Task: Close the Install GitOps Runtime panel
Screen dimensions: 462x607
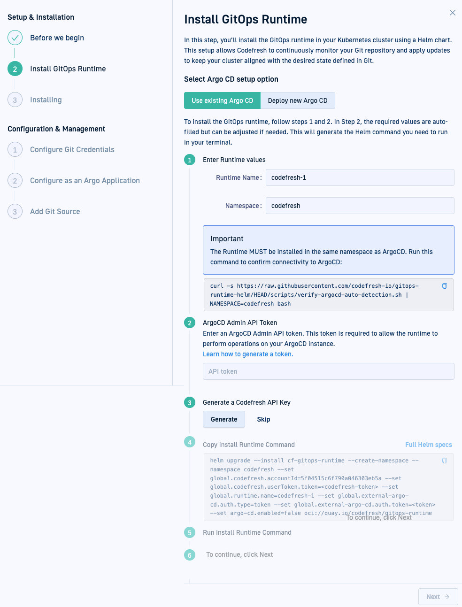Action: (x=452, y=13)
